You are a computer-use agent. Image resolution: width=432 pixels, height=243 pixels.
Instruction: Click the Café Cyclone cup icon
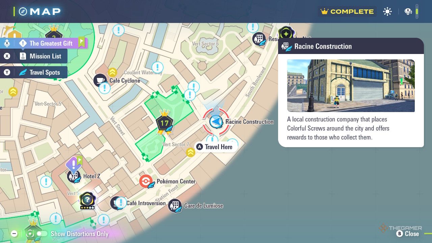tap(100, 80)
